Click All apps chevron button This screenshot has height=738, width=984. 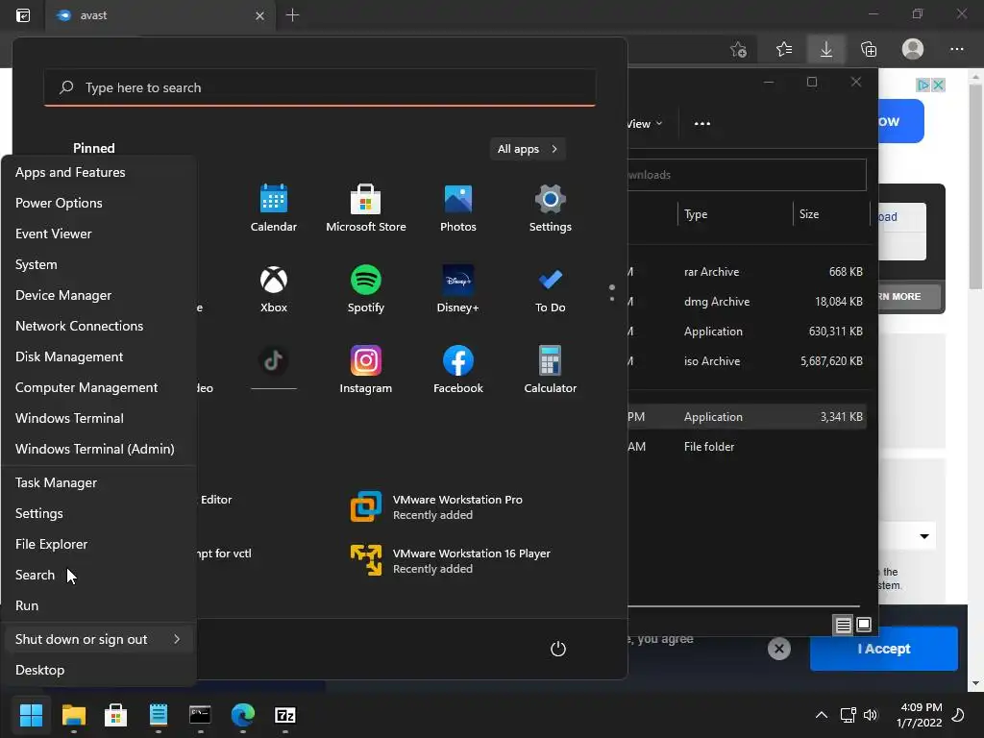pos(528,149)
